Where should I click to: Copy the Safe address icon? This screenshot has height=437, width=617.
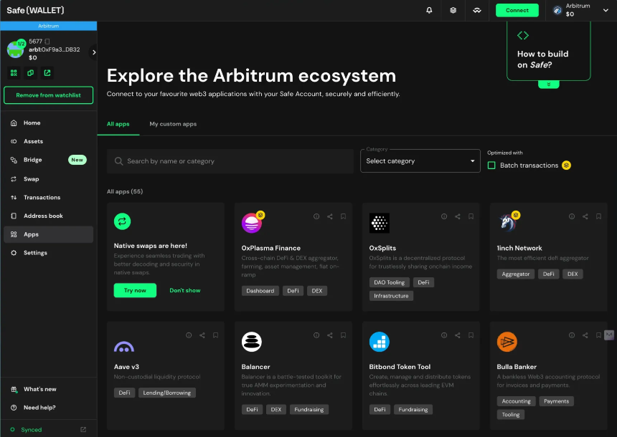coord(30,72)
